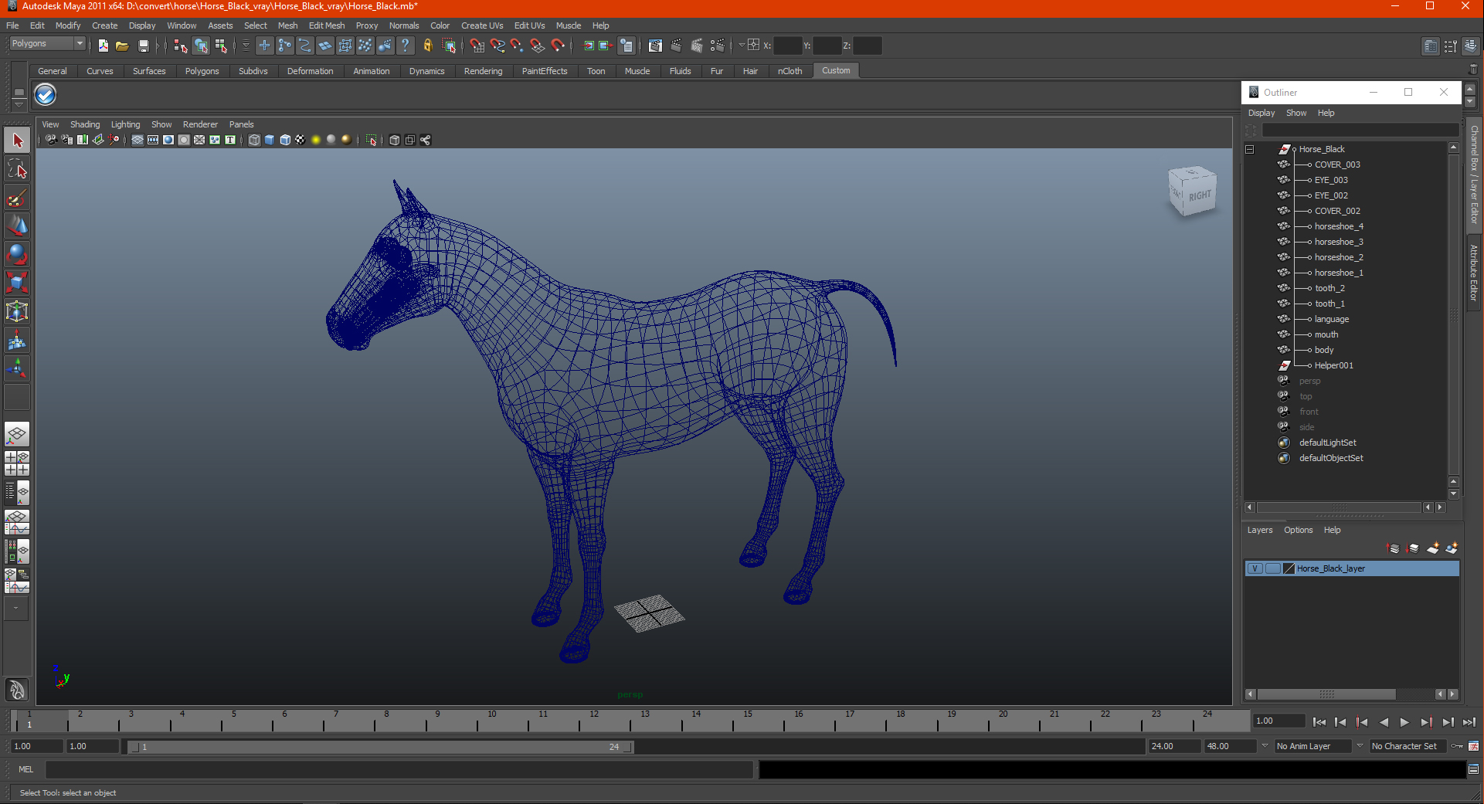1484x804 pixels.
Task: Switch to the four view layout
Action: pyautogui.click(x=17, y=463)
